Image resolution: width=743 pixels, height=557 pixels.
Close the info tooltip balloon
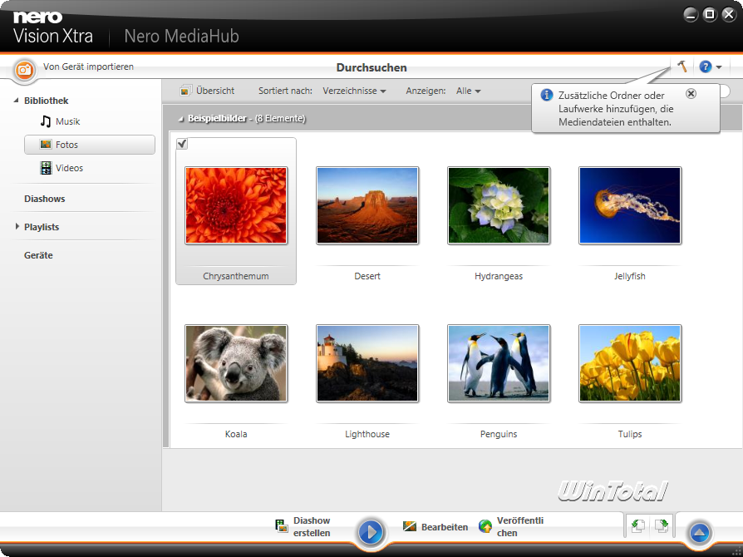691,93
